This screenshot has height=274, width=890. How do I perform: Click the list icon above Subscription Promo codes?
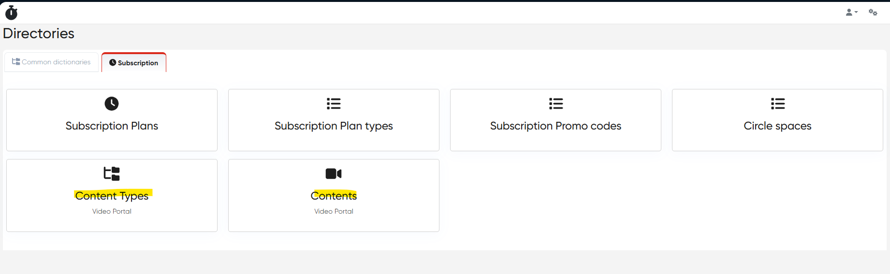[x=556, y=103]
